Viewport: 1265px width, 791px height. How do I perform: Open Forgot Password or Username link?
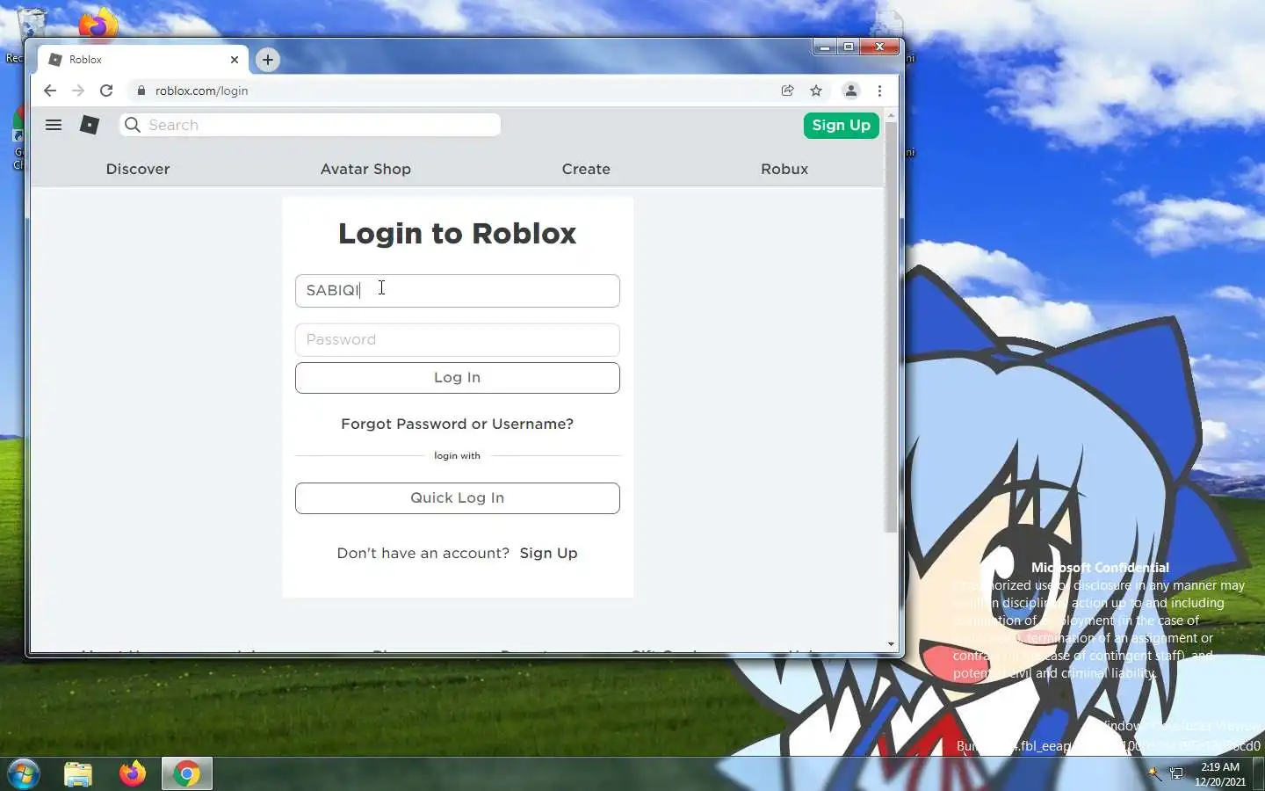pyautogui.click(x=457, y=424)
